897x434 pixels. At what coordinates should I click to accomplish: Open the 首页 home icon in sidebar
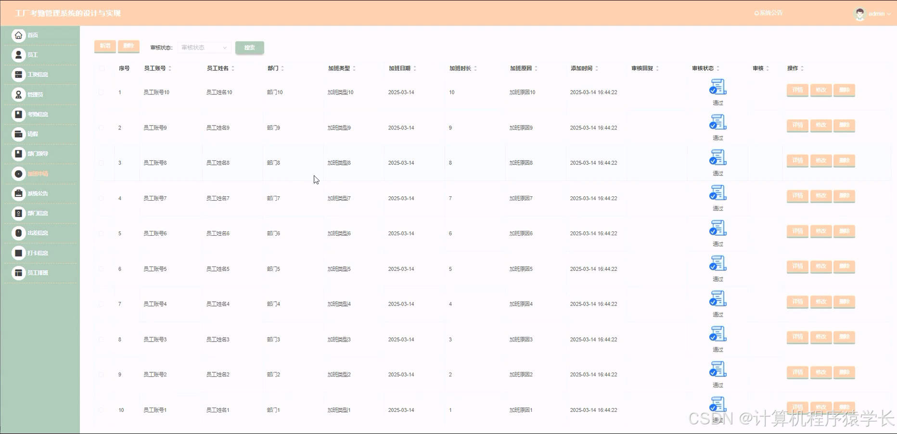18,35
